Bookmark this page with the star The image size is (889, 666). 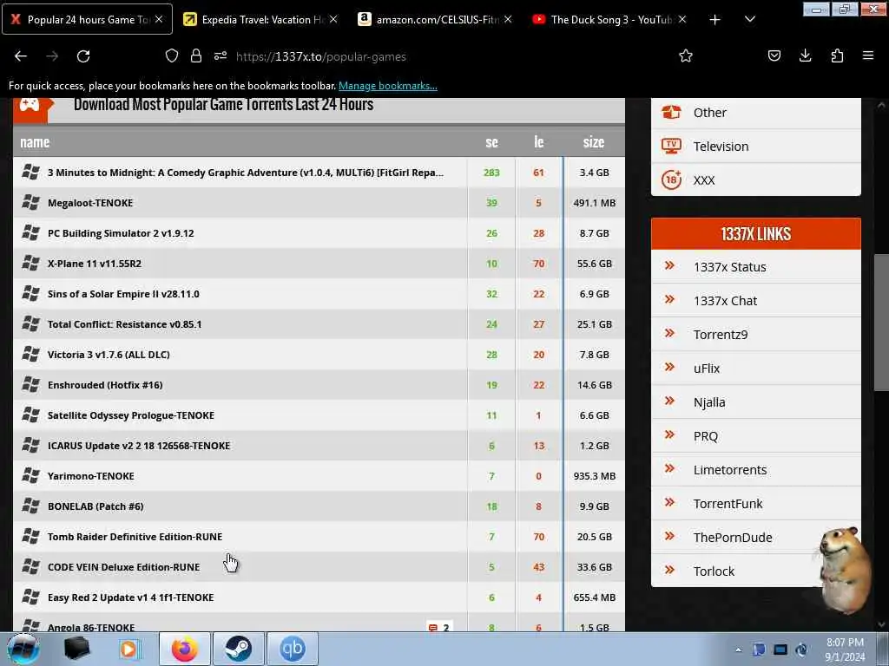tap(686, 56)
